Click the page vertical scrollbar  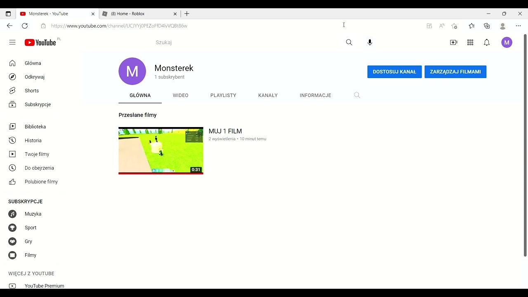point(525,145)
